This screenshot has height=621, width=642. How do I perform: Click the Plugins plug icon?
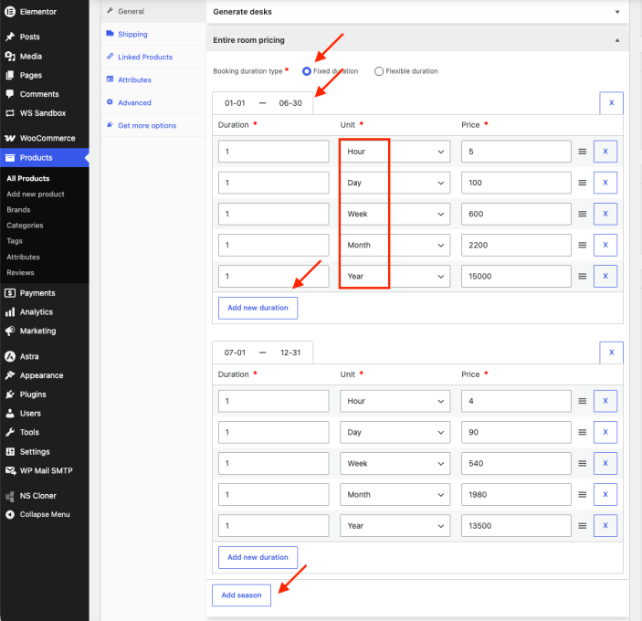pyautogui.click(x=10, y=395)
